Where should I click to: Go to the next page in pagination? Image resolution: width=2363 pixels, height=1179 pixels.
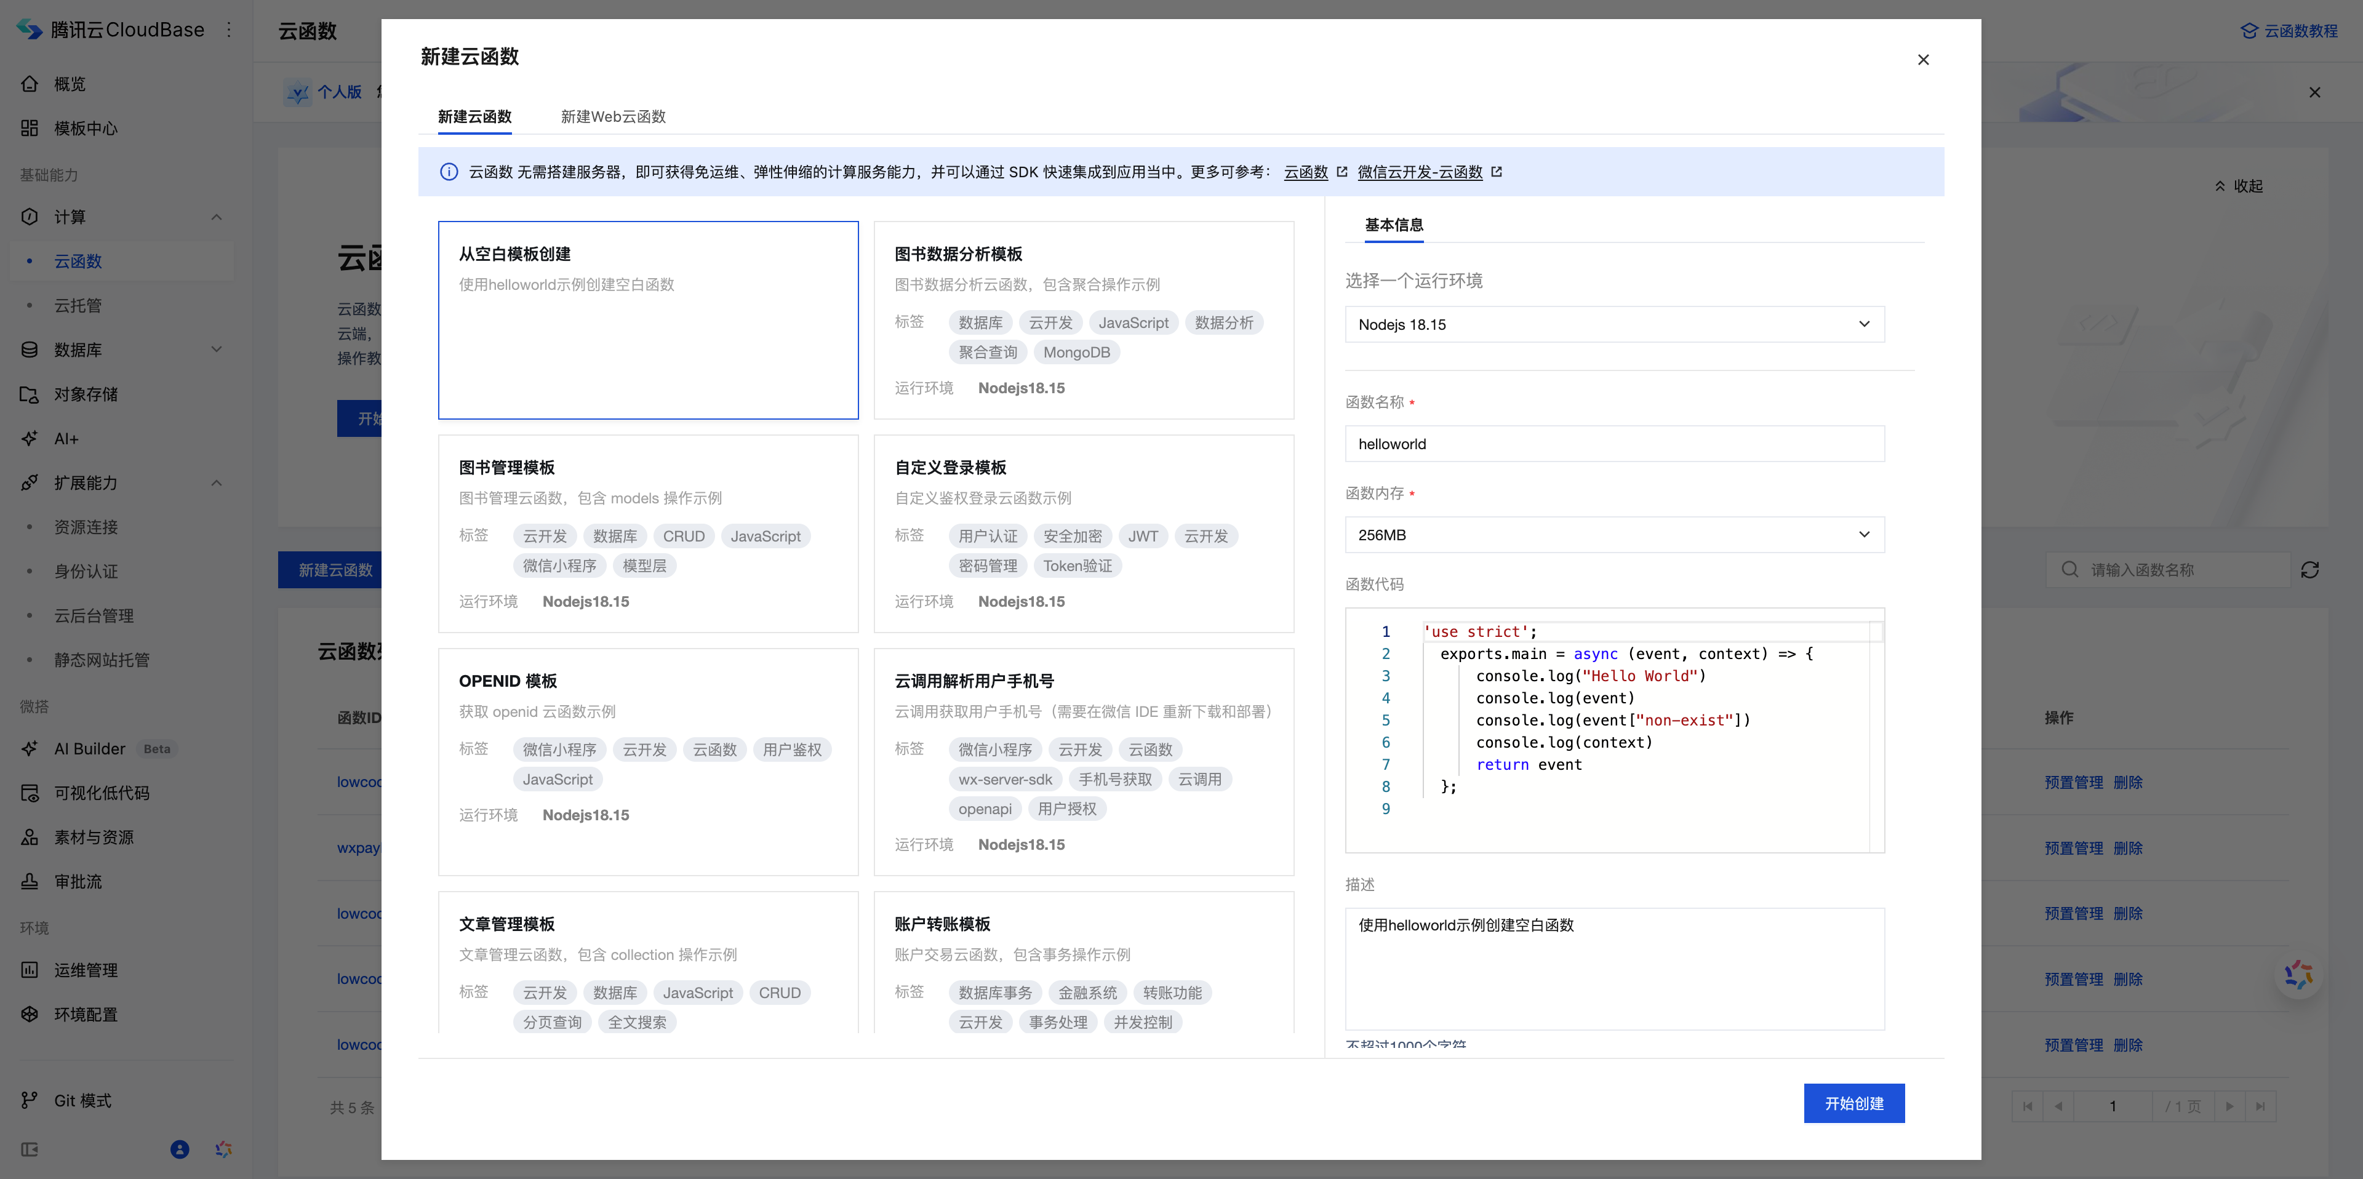(x=2229, y=1106)
